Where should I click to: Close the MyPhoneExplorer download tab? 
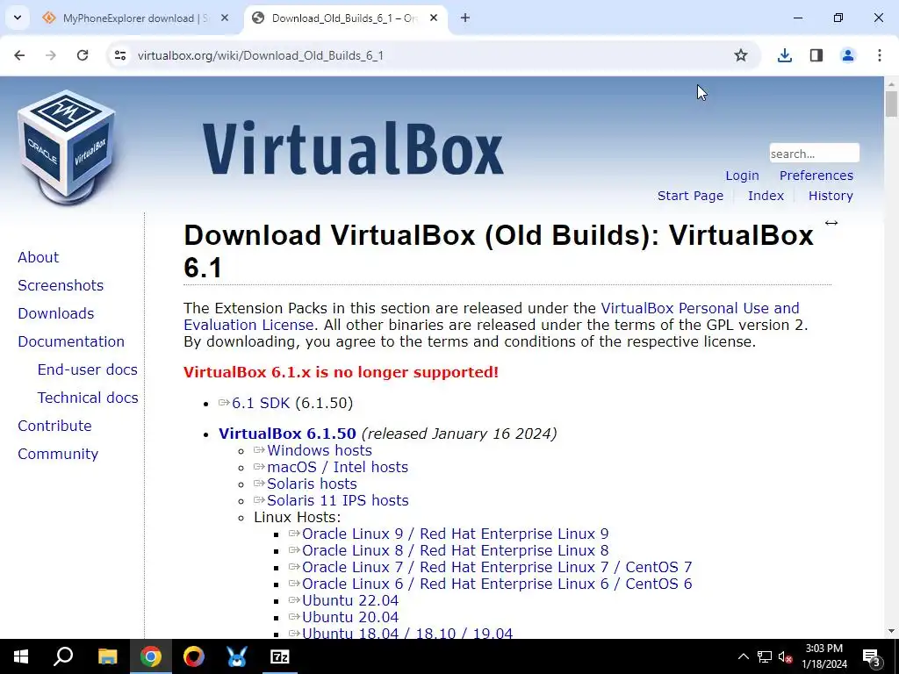click(x=225, y=18)
